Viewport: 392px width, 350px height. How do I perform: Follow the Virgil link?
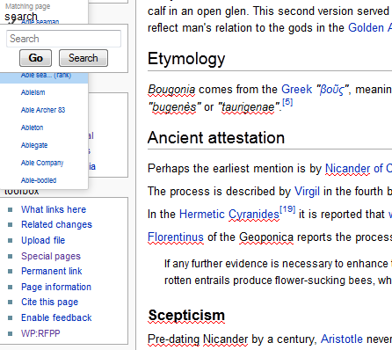tap(307, 192)
